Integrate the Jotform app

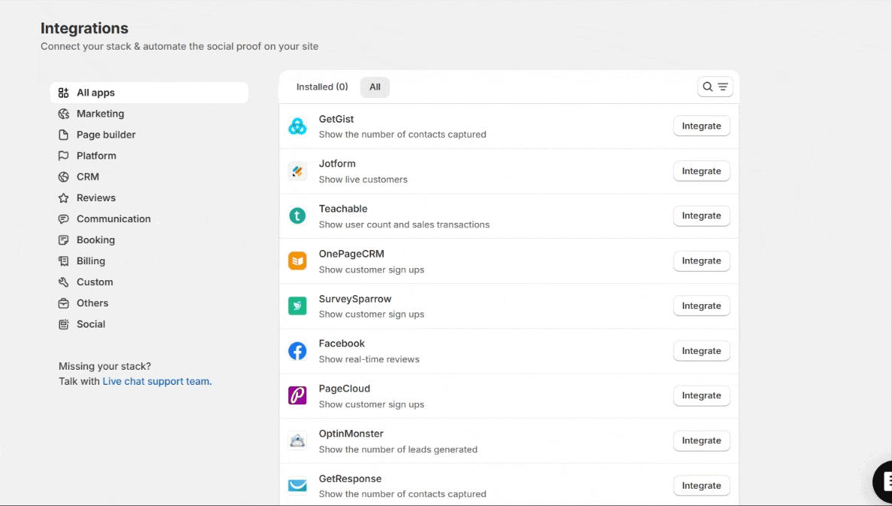point(702,172)
